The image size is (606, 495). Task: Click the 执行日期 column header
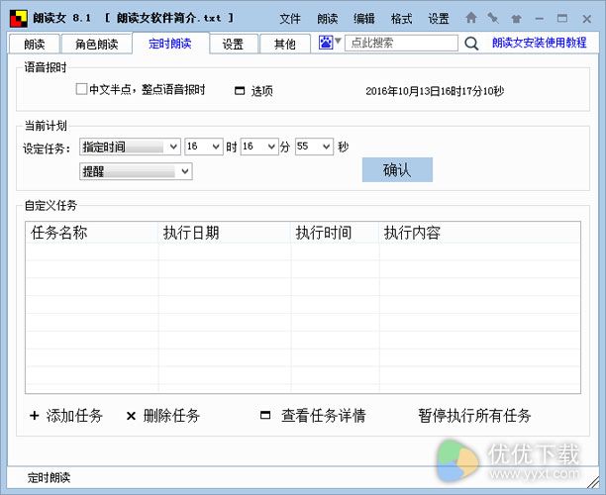click(225, 233)
